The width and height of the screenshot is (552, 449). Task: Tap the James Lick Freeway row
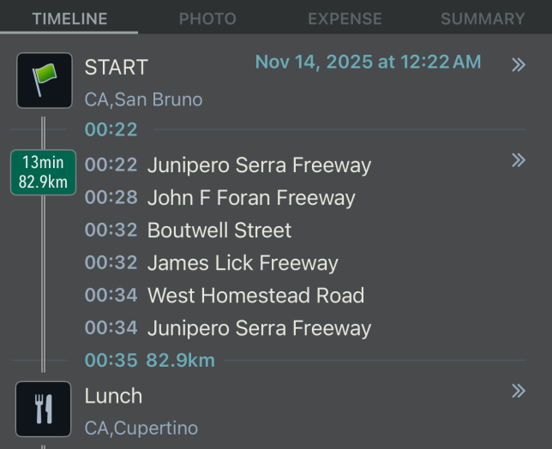[x=243, y=263]
